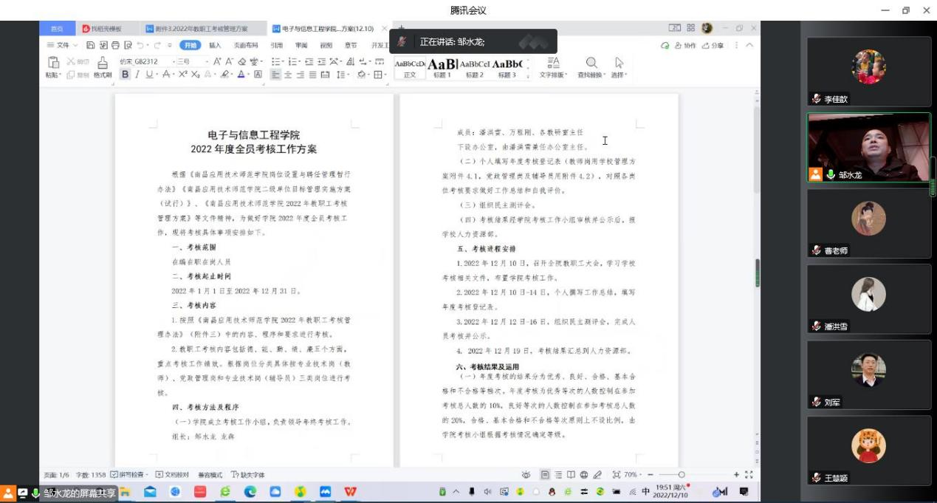Toggle bold formatting in the ribbon

point(126,75)
